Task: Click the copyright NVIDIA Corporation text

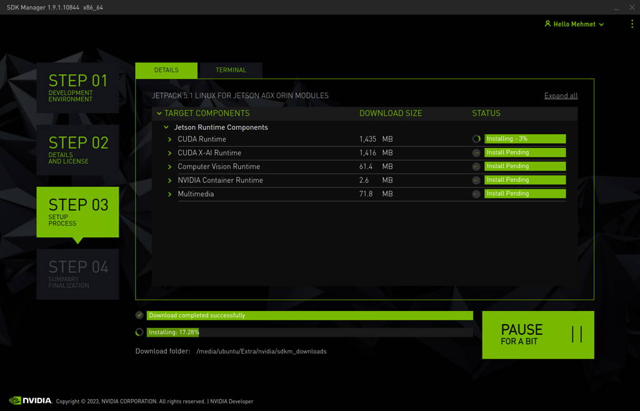Action: click(x=131, y=401)
